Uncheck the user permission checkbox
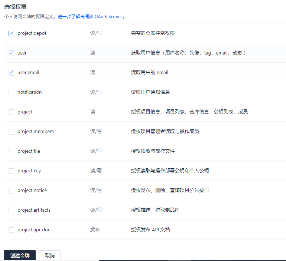Image resolution: width=286 pixels, height=261 pixels. [x=11, y=53]
